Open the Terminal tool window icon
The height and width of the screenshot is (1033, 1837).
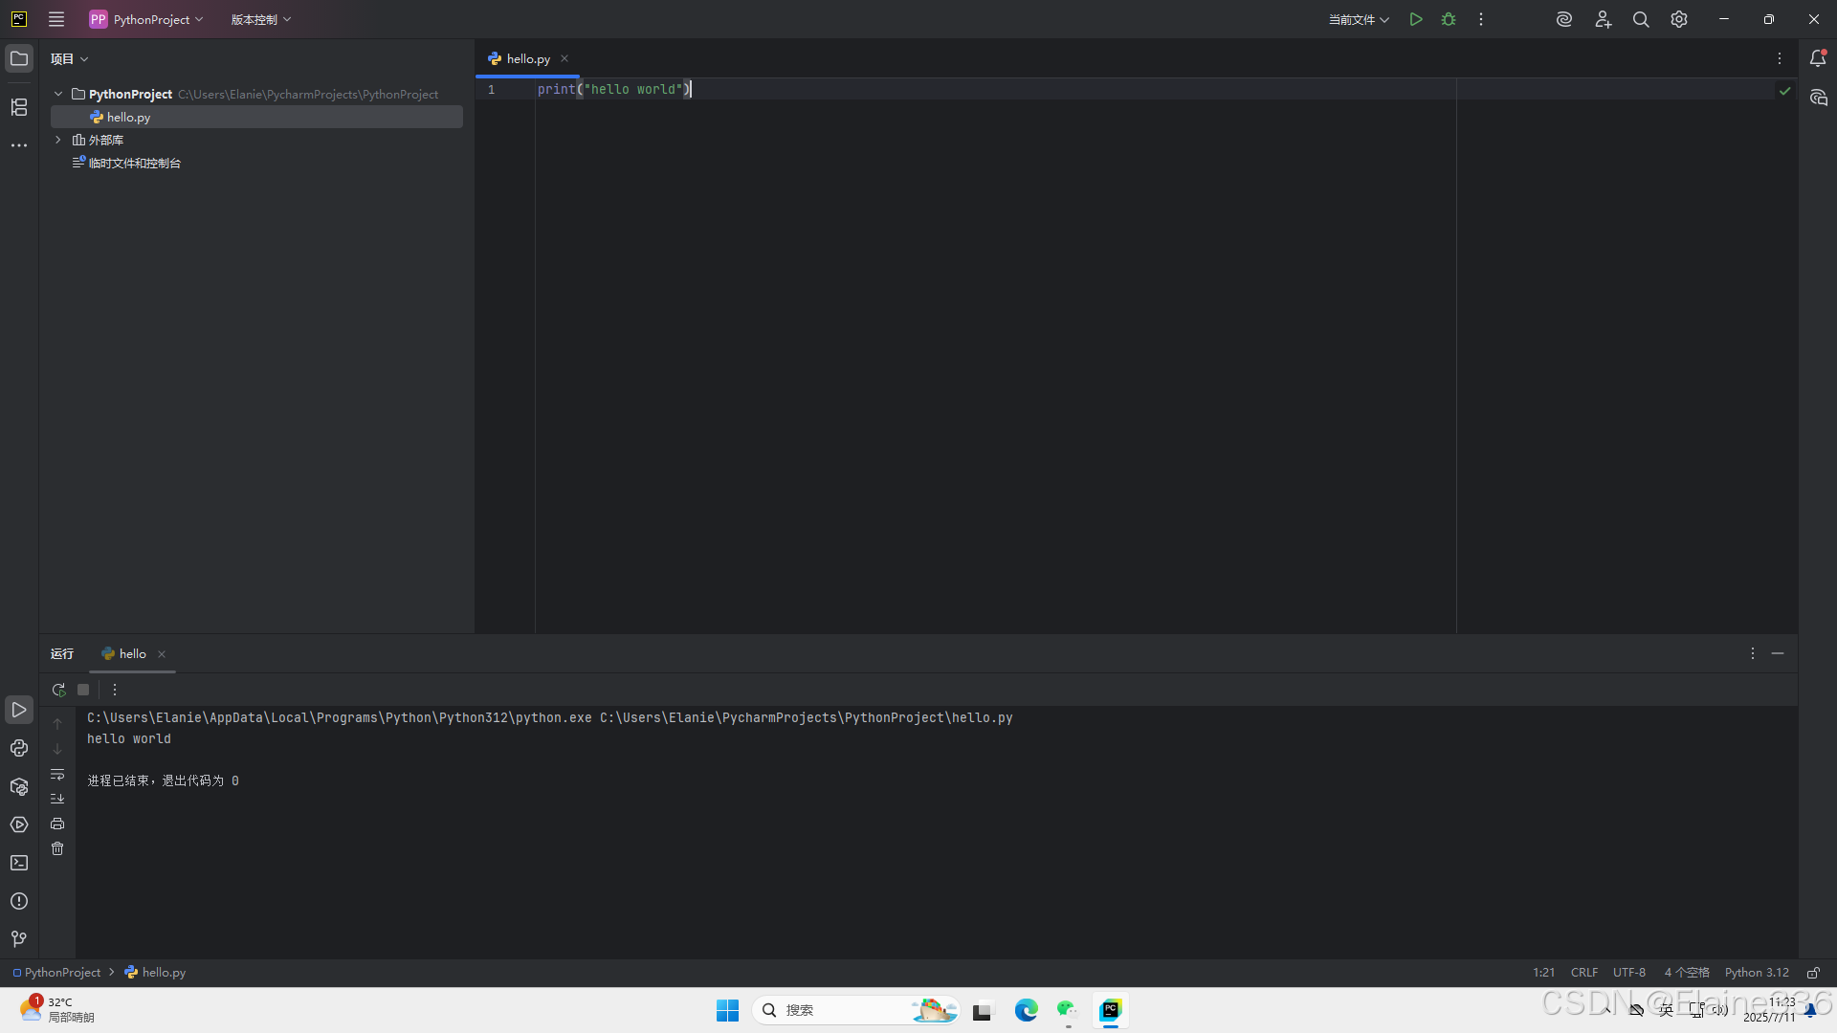click(x=19, y=863)
